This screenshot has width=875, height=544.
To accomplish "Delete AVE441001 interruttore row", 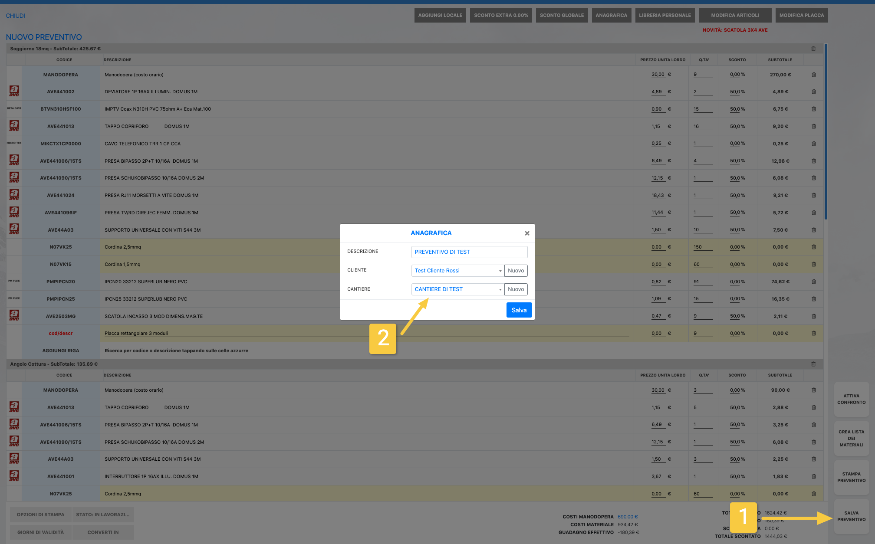I will [813, 476].
